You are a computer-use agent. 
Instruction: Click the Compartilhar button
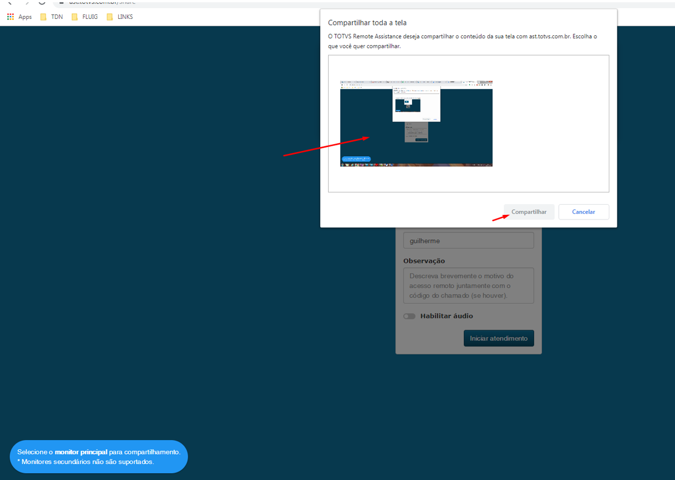tap(529, 212)
